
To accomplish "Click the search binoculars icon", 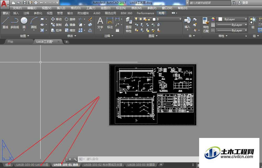I will [x=234, y=3].
